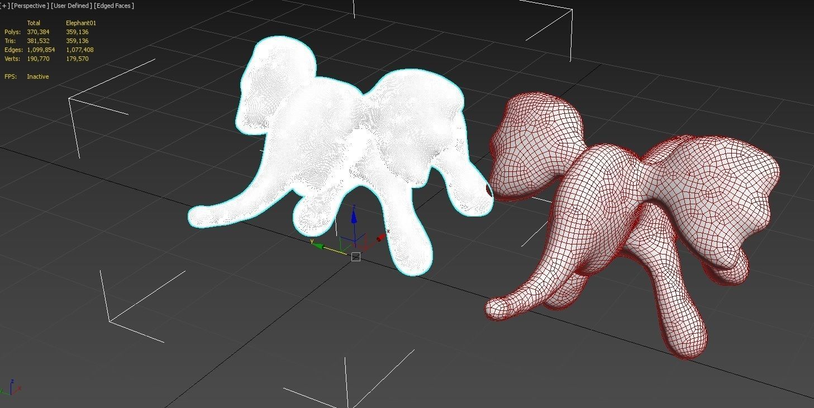The image size is (814, 408).
Task: Click the Verts: statistics label
Action: click(12, 59)
